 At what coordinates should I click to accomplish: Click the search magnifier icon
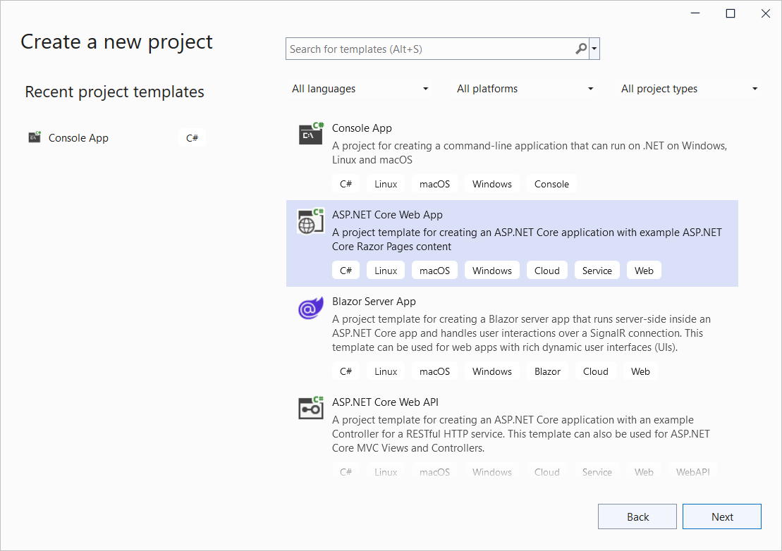pyautogui.click(x=580, y=49)
